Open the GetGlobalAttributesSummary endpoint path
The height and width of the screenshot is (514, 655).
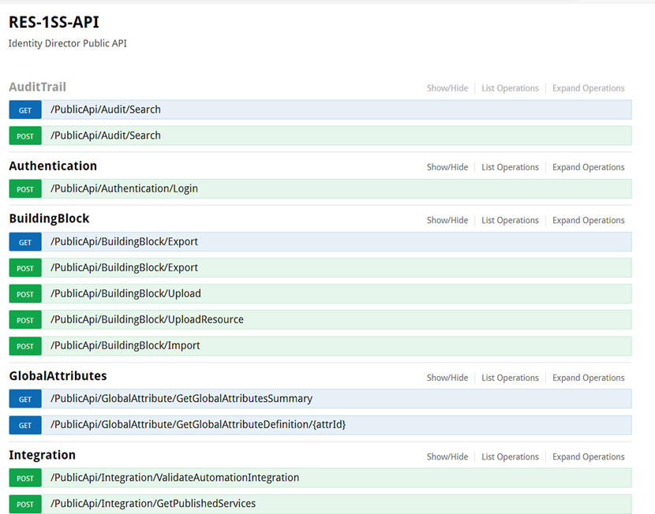point(182,398)
